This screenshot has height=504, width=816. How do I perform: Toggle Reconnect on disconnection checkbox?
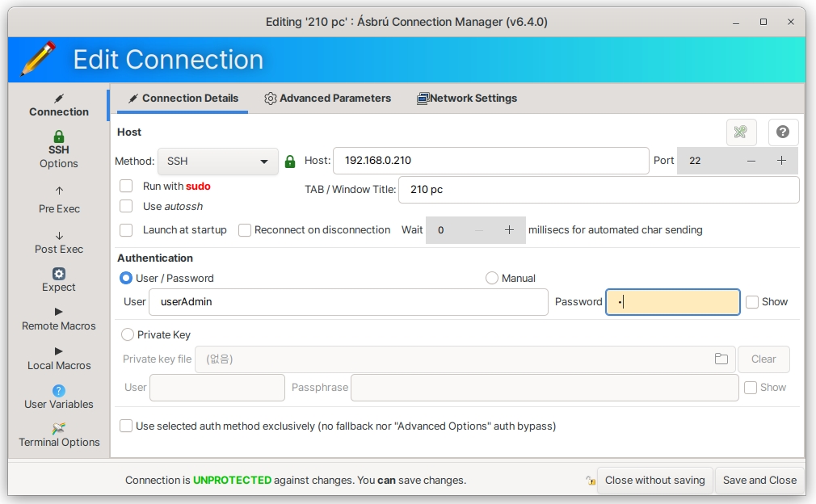tap(245, 230)
